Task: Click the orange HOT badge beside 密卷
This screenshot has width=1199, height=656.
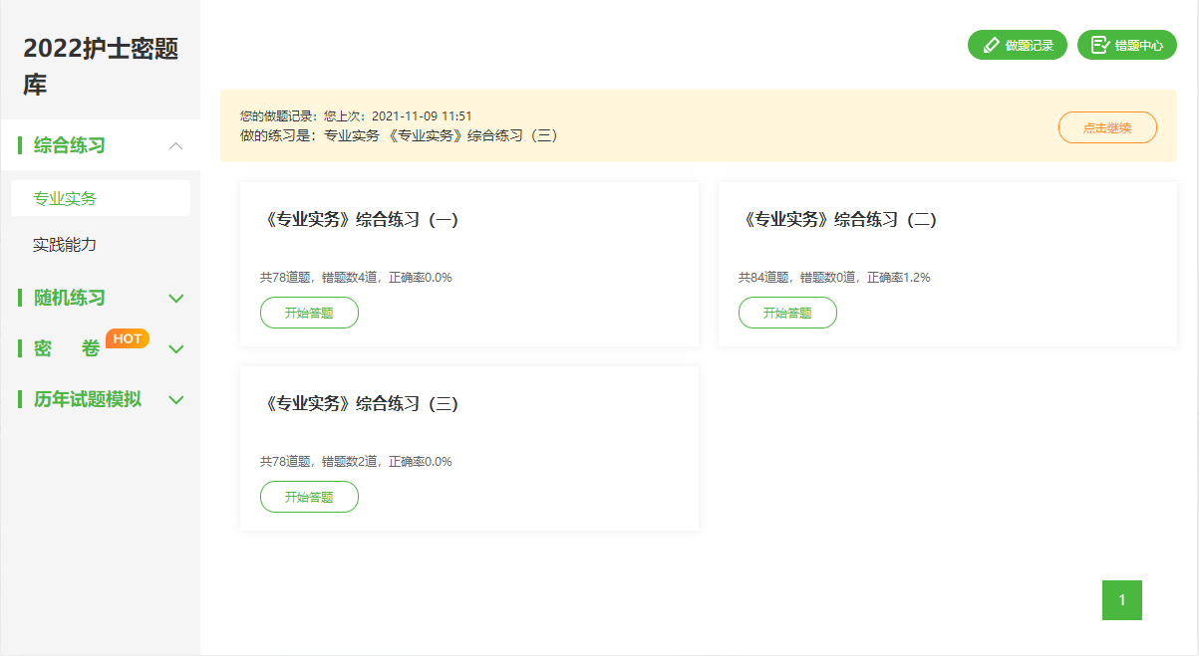Action: point(128,338)
